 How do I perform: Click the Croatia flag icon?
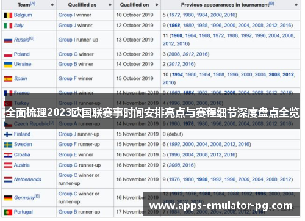click(8, 155)
